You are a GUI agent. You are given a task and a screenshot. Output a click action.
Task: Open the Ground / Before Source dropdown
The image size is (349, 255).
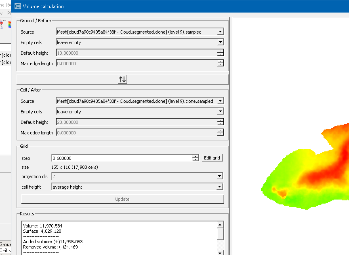(x=139, y=32)
